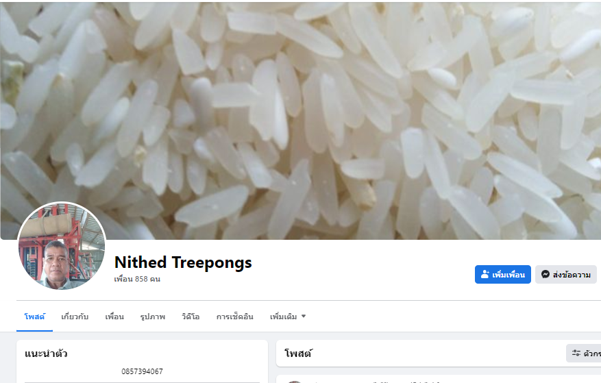
Task: Click the ตัวกรอง filters button
Action: [583, 353]
